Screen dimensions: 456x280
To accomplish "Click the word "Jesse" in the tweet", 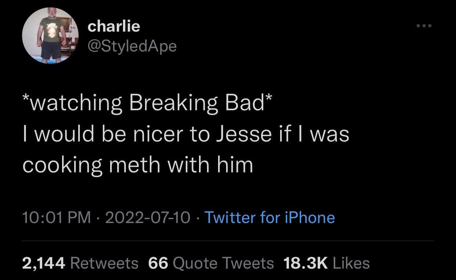I will (x=241, y=134).
